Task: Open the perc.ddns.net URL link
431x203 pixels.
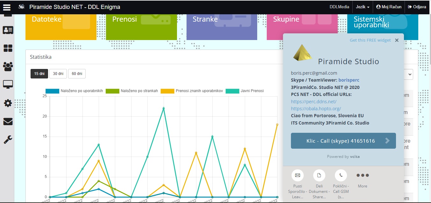Action: [314, 102]
